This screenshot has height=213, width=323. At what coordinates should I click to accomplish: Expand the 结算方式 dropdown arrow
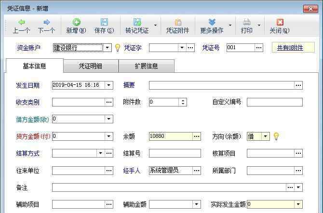[101, 153]
